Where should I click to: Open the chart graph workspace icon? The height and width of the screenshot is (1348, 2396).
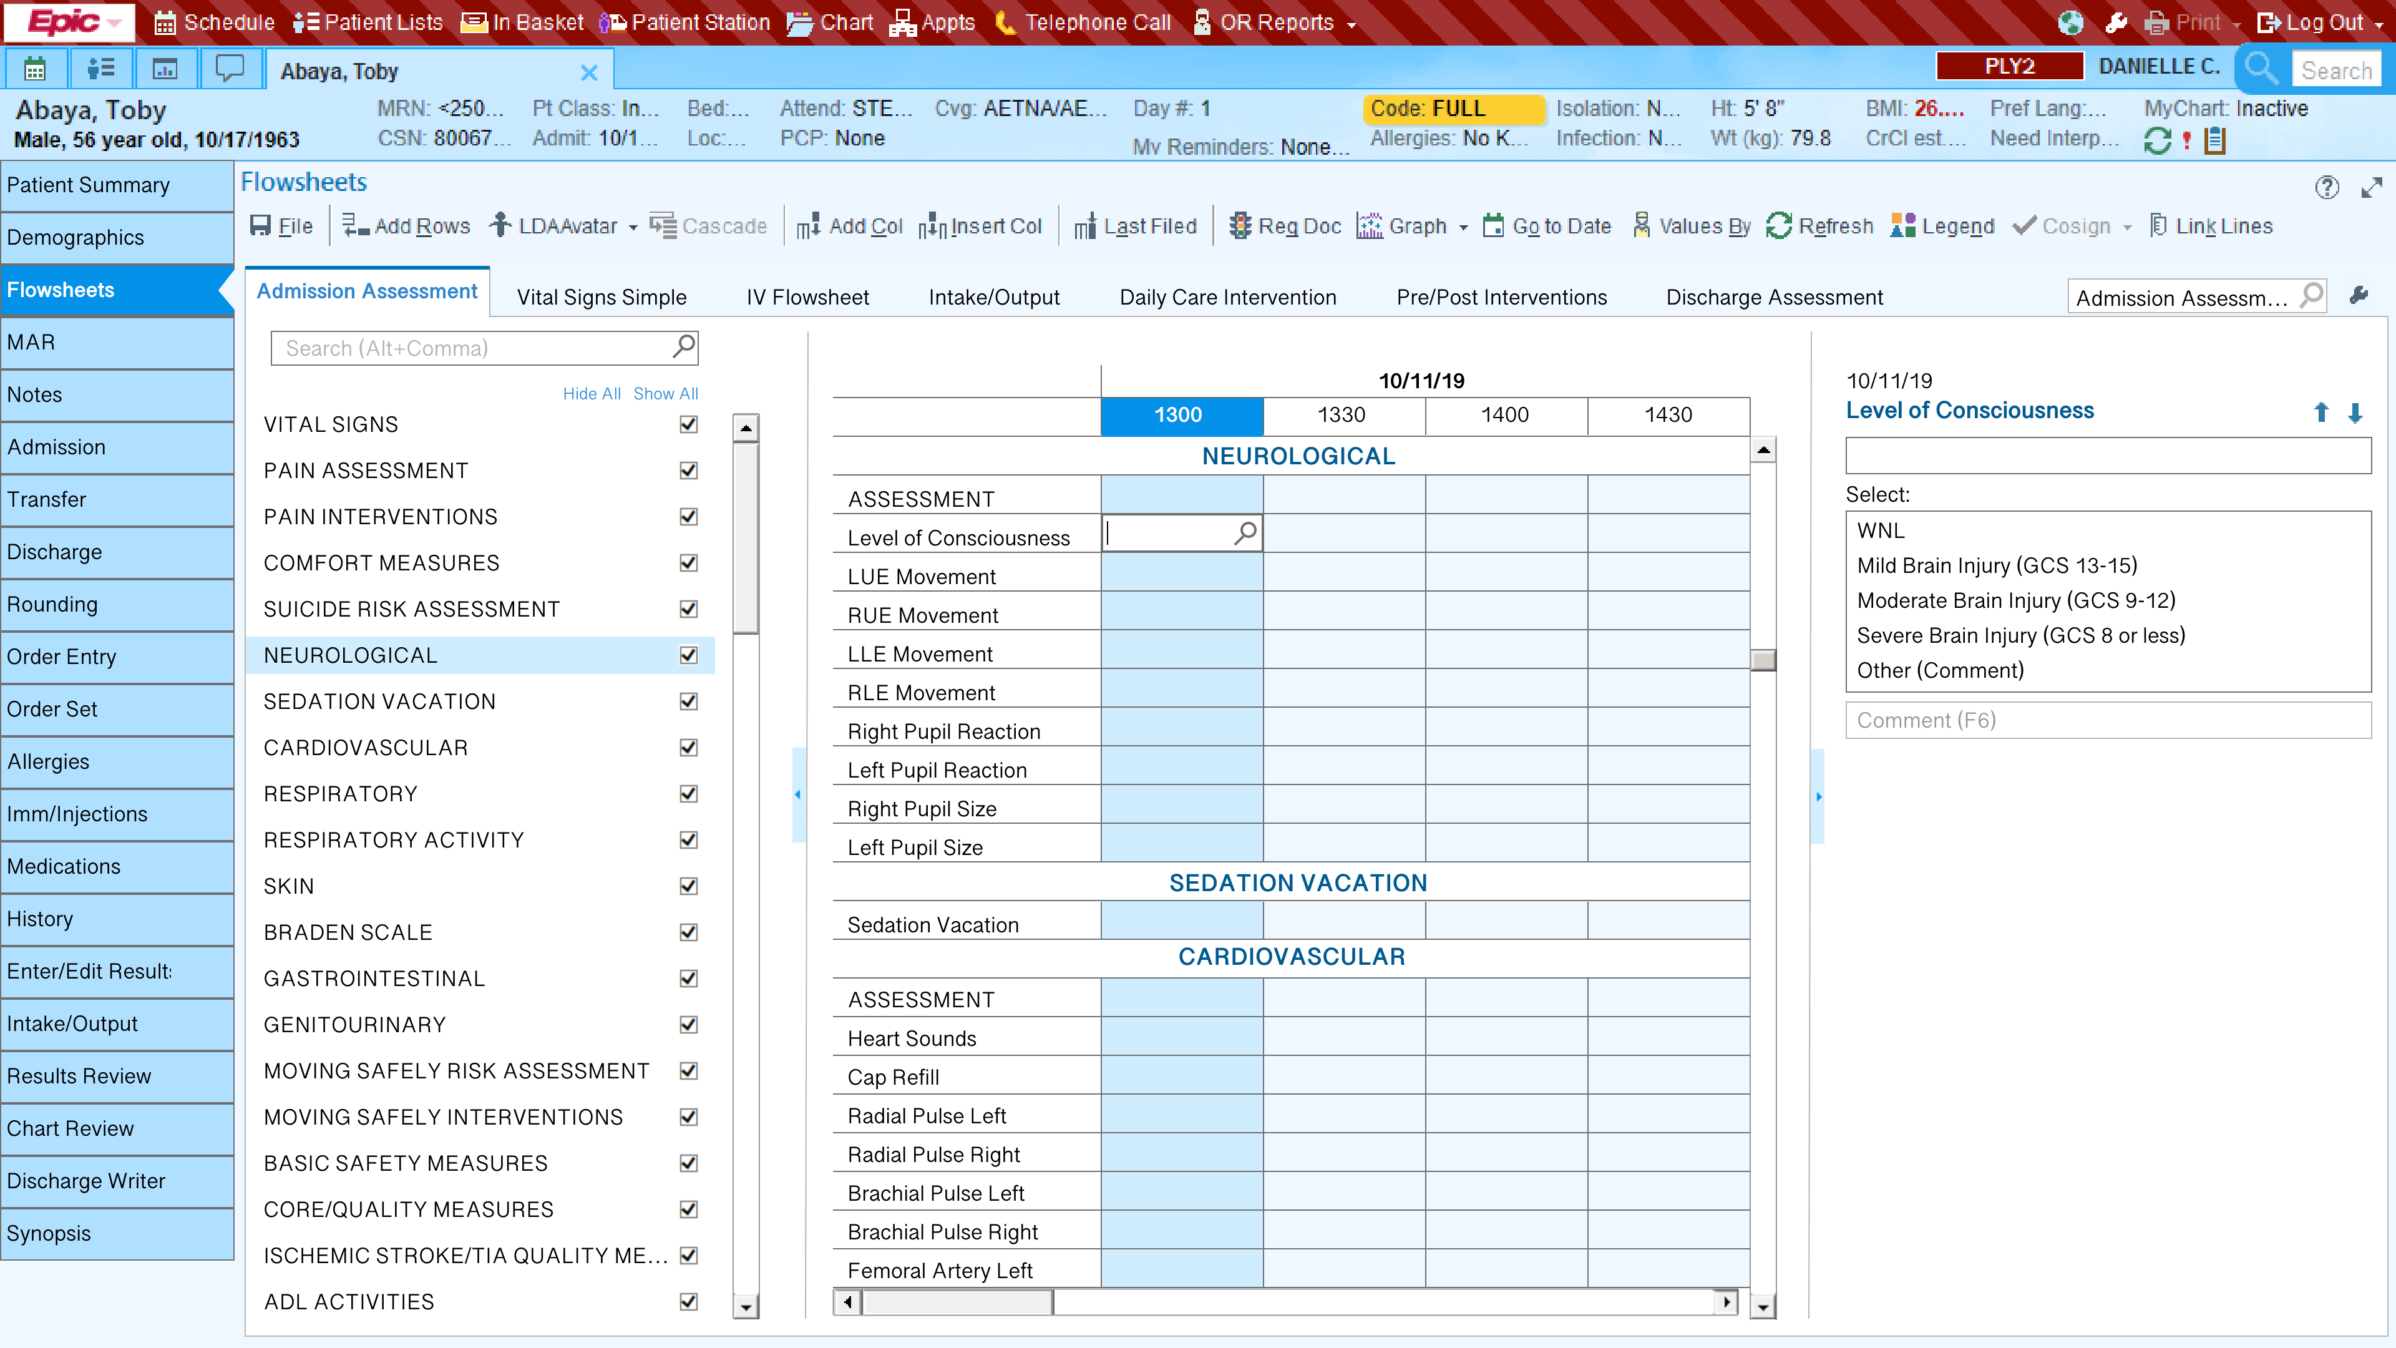coord(165,70)
